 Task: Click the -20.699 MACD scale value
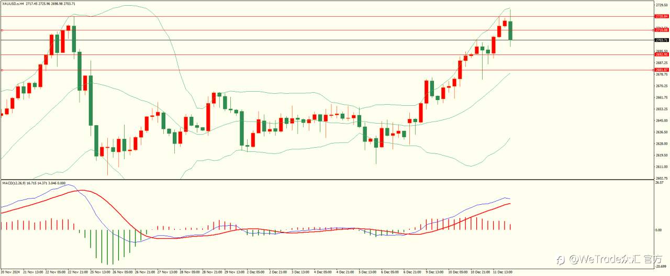[661, 268]
